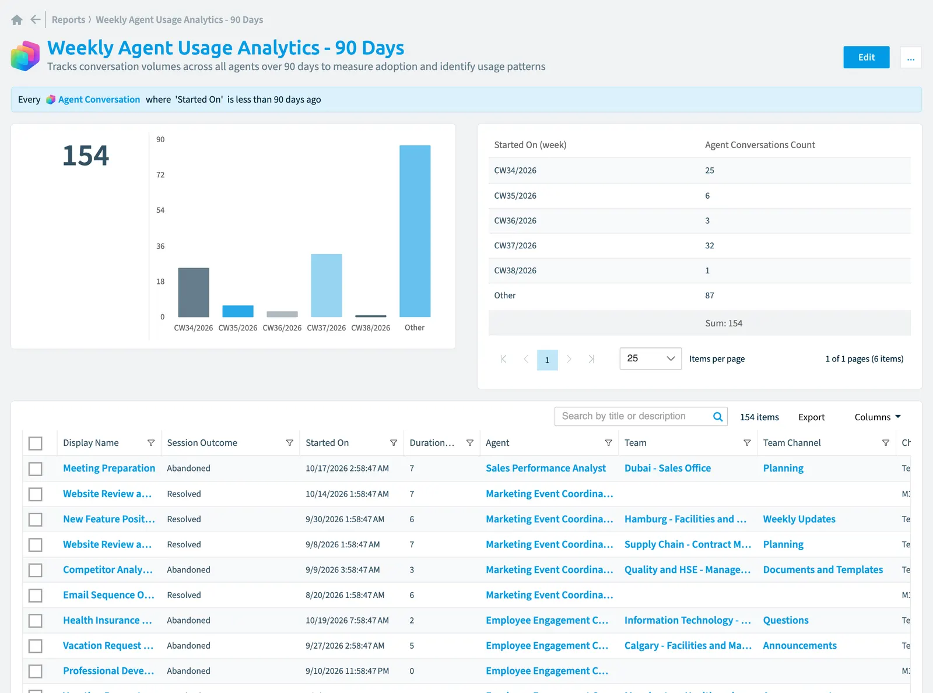
Task: Check the Vacation Request row checkbox
Action: coord(36,646)
